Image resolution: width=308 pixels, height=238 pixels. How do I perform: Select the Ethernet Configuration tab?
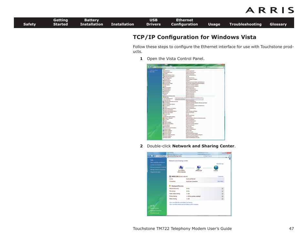point(184,22)
